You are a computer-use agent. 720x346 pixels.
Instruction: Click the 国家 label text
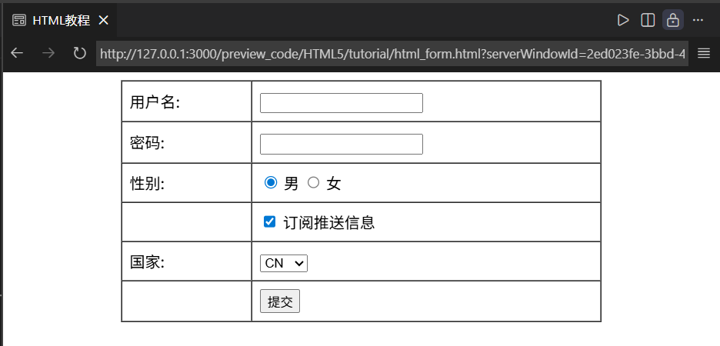click(148, 262)
